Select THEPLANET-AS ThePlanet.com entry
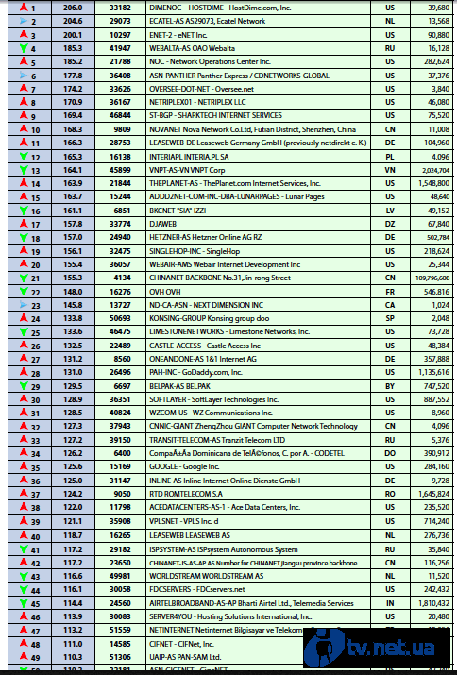 [x=235, y=183]
